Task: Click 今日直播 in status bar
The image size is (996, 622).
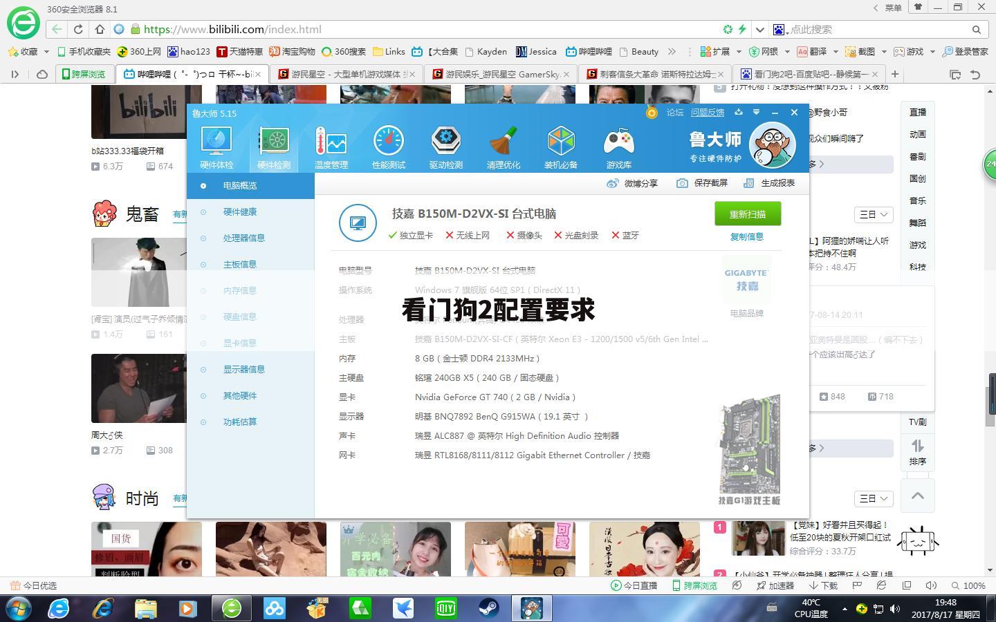Action: click(634, 585)
